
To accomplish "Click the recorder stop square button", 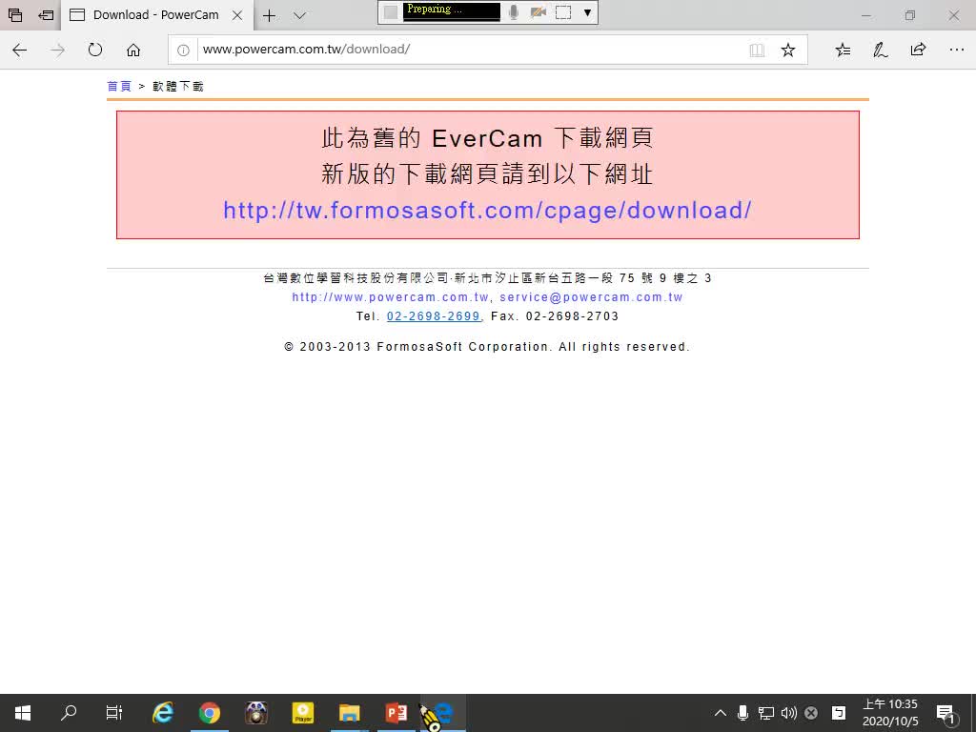I will [x=390, y=12].
